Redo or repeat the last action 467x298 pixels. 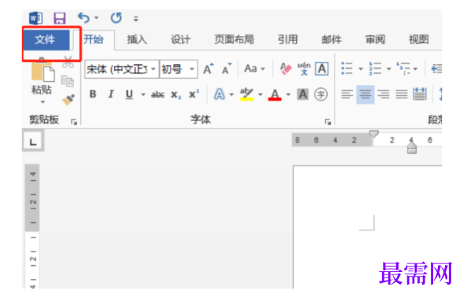pyautogui.click(x=116, y=18)
